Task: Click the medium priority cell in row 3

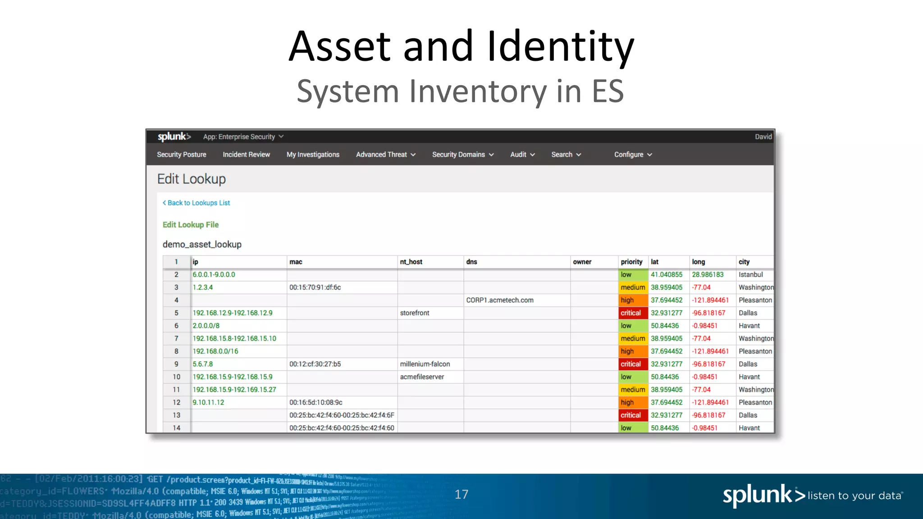Action: pos(633,287)
